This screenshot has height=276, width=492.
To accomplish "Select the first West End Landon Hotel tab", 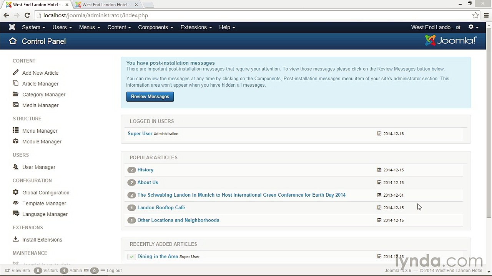I will pyautogui.click(x=37, y=5).
